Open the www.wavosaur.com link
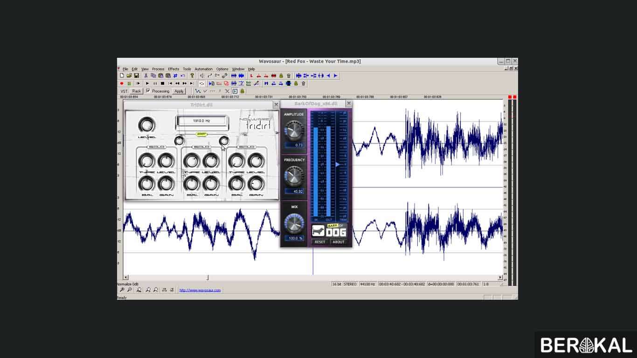 tap(200, 290)
